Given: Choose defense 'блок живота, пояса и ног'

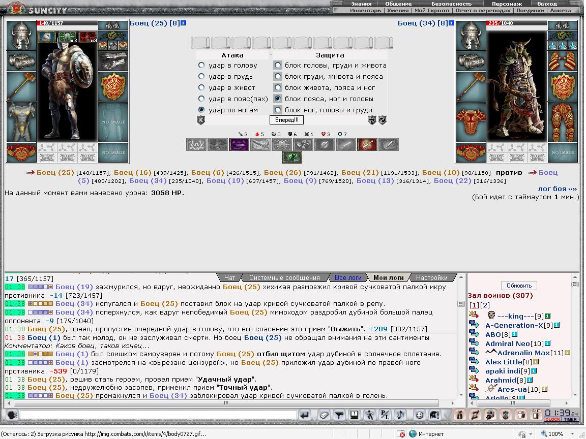Looking at the screenshot, I should [x=278, y=88].
